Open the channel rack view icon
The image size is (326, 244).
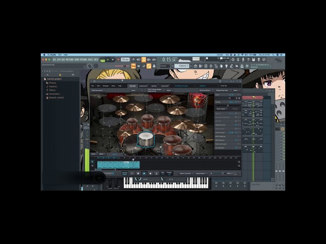click(x=206, y=66)
